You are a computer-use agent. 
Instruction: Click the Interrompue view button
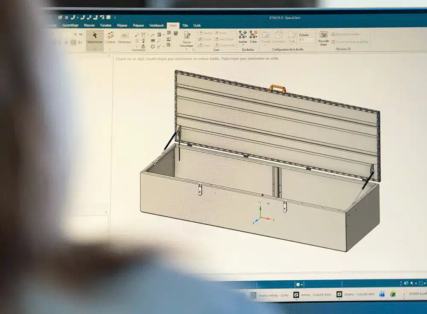[x=224, y=39]
